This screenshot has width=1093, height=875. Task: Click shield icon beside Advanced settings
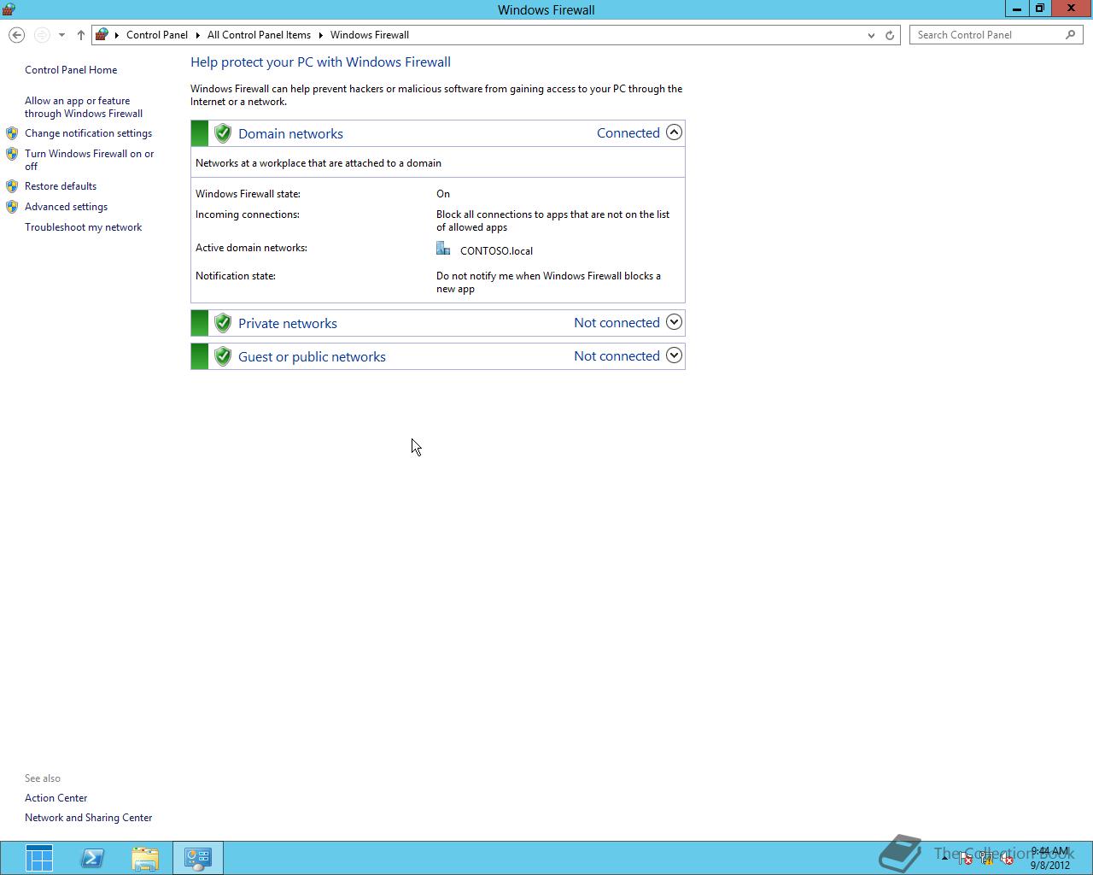click(x=12, y=207)
